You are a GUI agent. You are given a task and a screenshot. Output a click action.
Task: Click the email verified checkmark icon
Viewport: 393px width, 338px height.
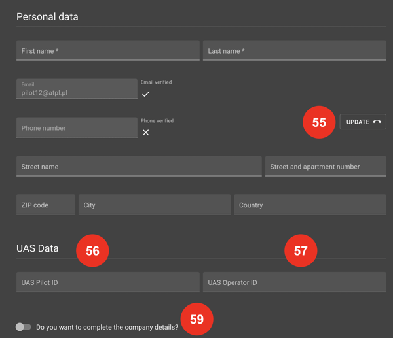(145, 94)
